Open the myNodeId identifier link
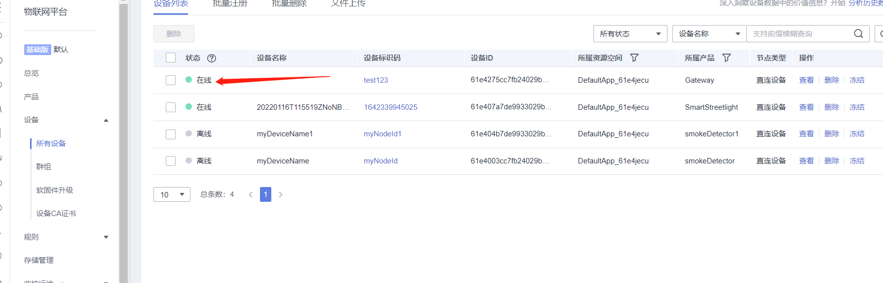The width and height of the screenshot is (883, 283). (381, 160)
